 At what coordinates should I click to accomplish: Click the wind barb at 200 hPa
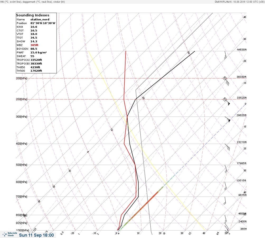pos(226,81)
